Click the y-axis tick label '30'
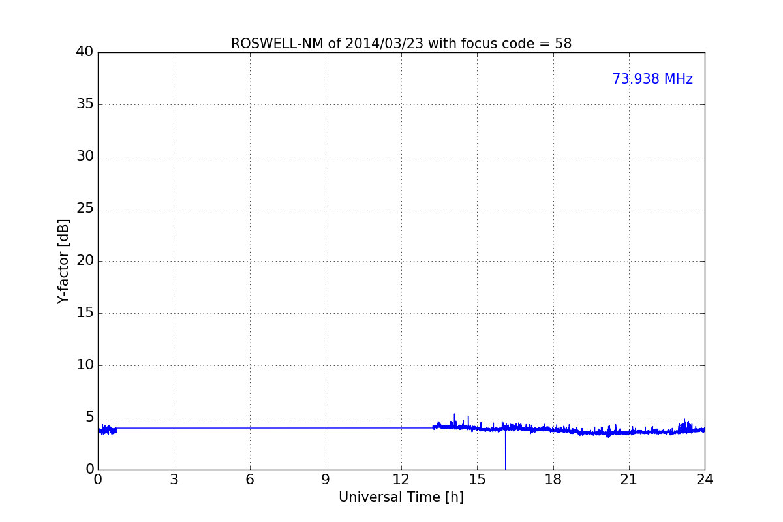 click(x=85, y=156)
